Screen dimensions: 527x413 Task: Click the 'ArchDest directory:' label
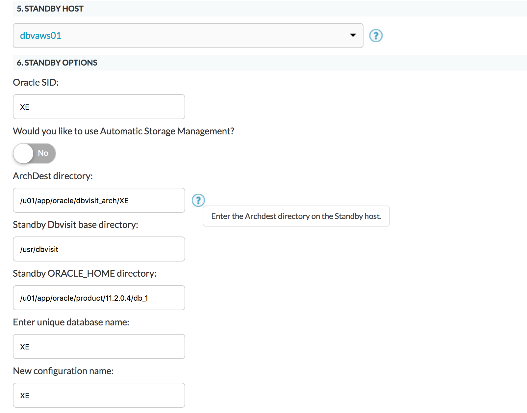coord(53,176)
